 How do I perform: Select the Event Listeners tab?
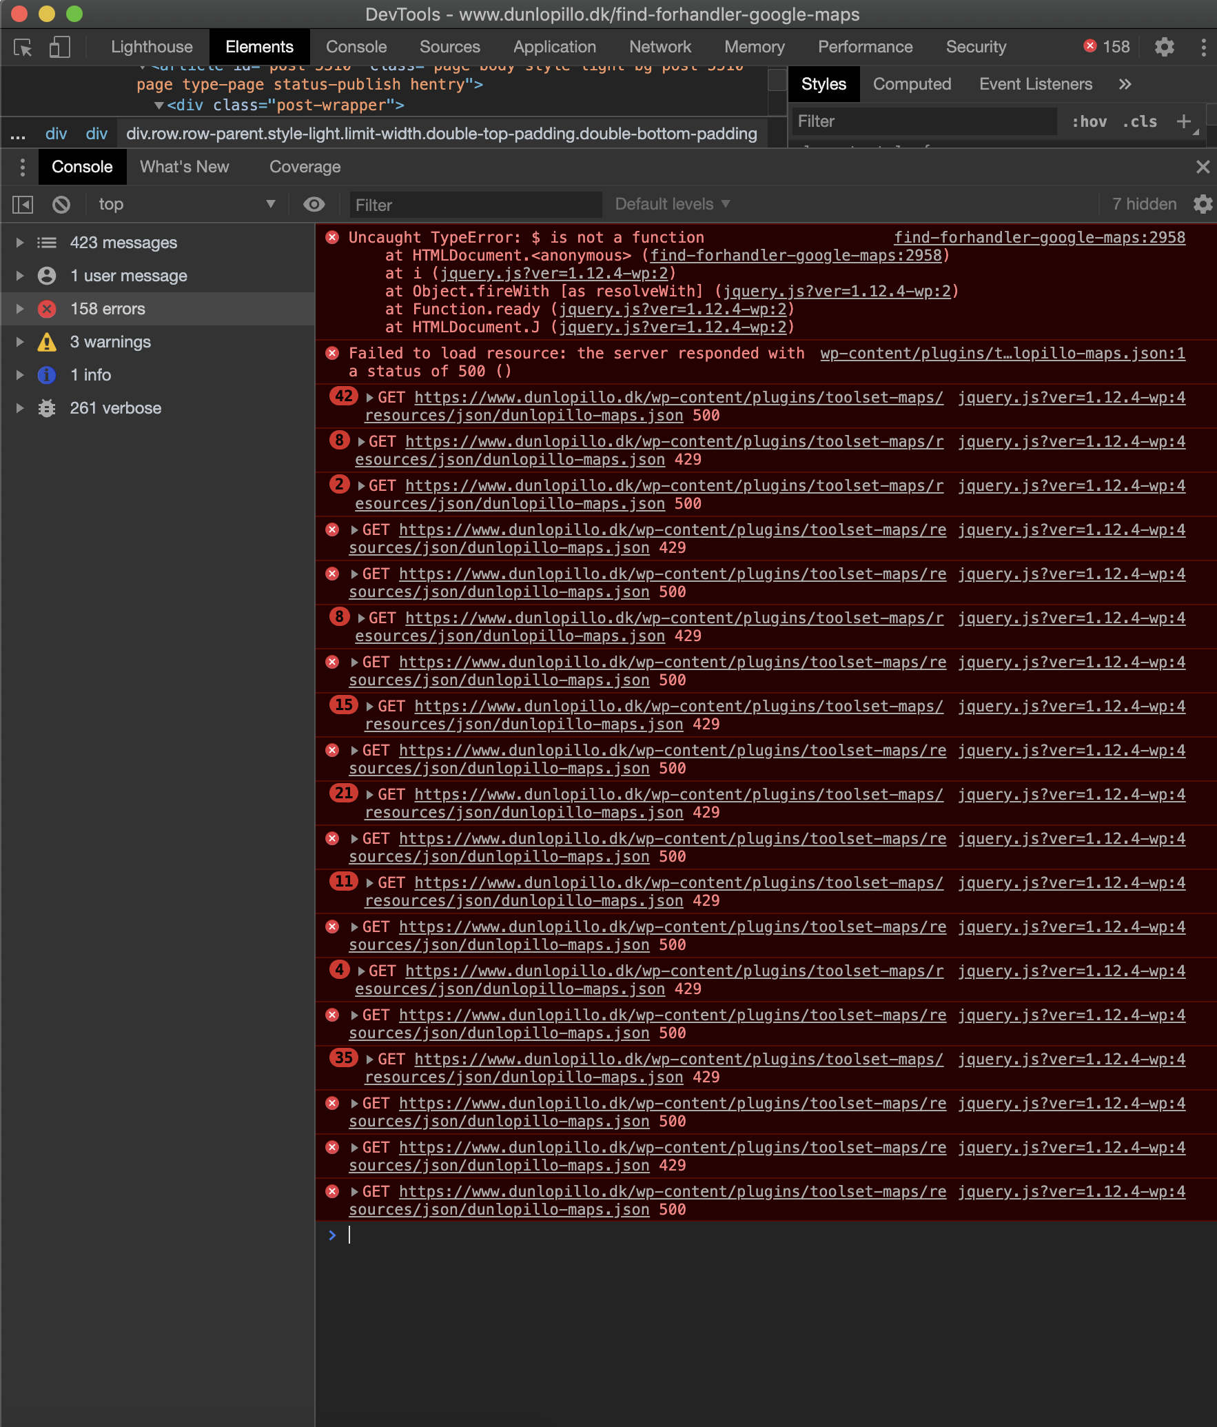coord(1035,84)
